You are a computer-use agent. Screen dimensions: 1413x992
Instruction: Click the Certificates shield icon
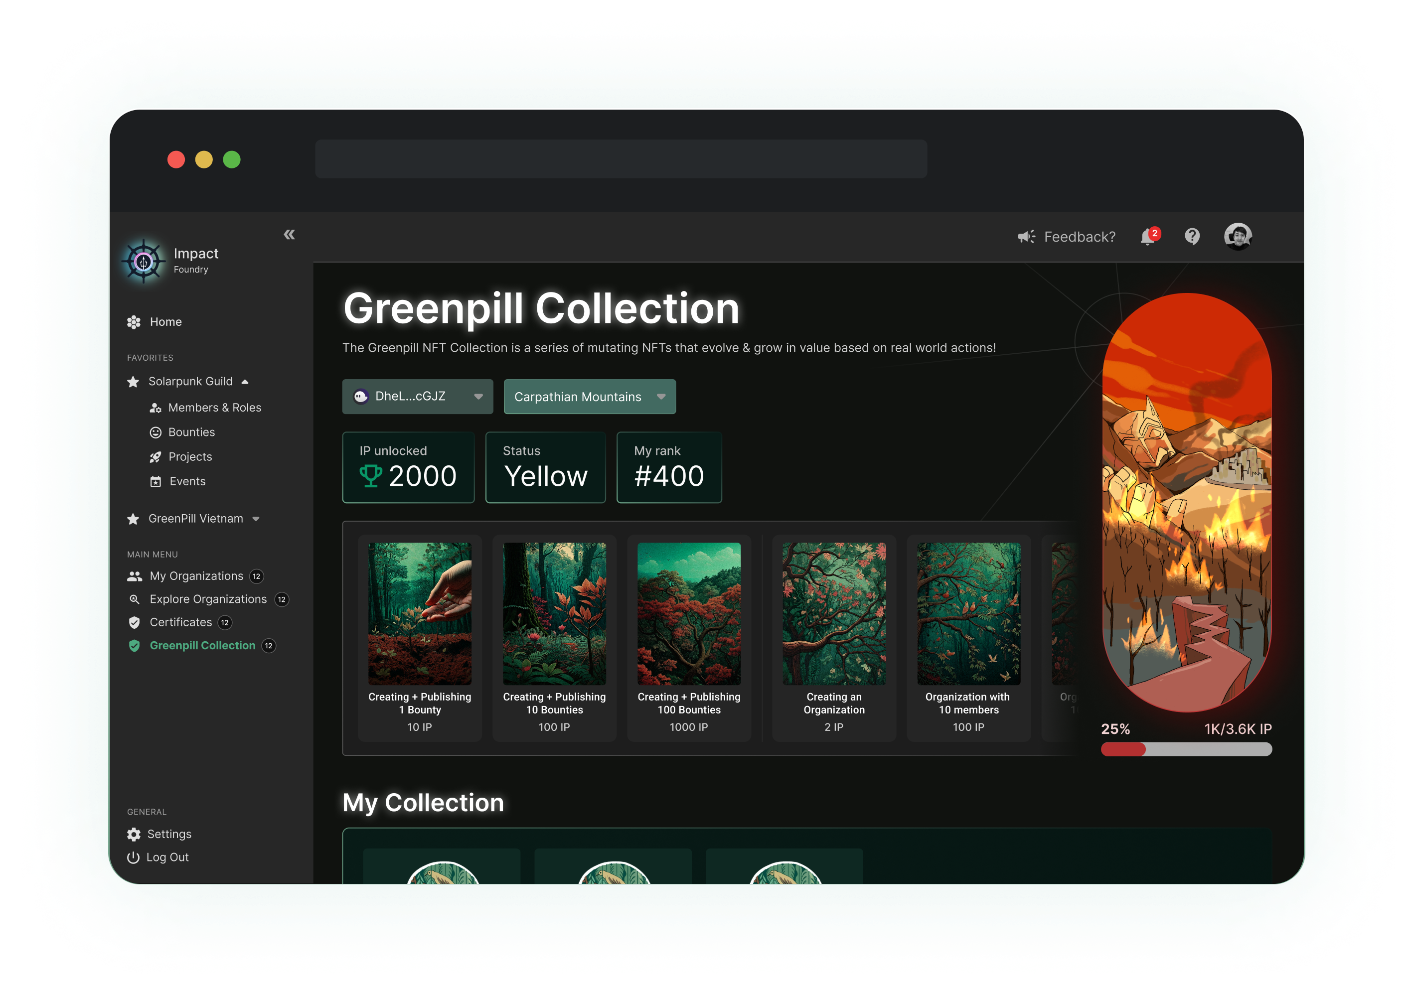(x=134, y=623)
